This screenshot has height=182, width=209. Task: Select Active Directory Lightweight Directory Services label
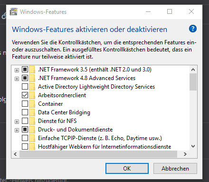[x=96, y=87]
